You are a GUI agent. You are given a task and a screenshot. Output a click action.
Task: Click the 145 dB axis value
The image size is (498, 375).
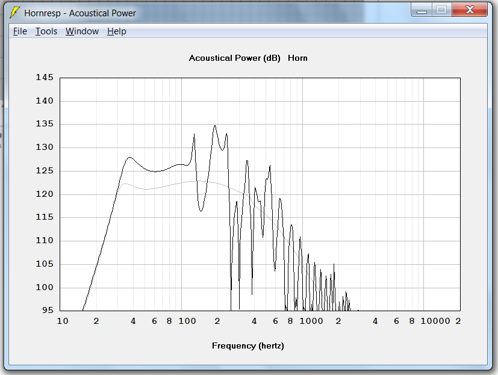pos(45,77)
